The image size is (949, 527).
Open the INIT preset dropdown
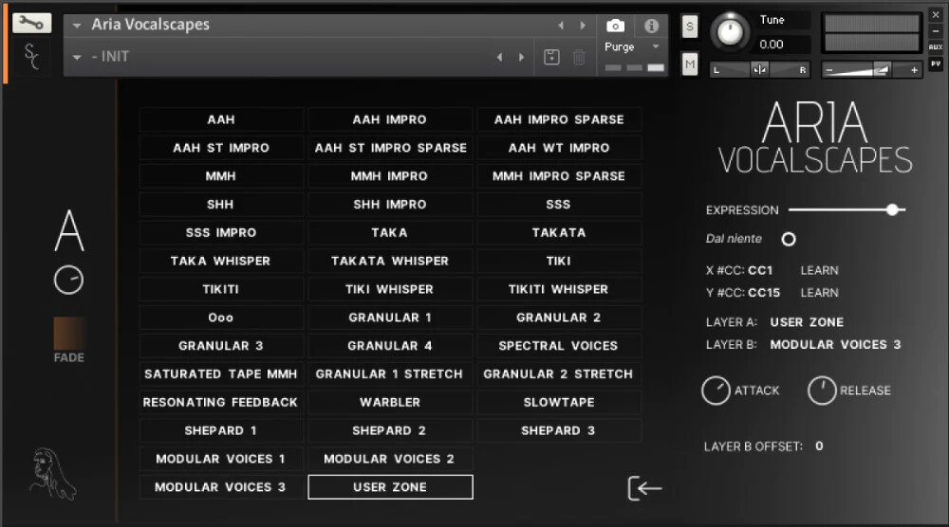(x=77, y=58)
